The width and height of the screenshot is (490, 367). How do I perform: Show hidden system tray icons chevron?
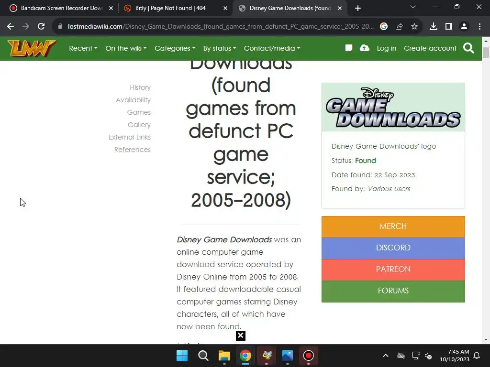pyautogui.click(x=386, y=356)
